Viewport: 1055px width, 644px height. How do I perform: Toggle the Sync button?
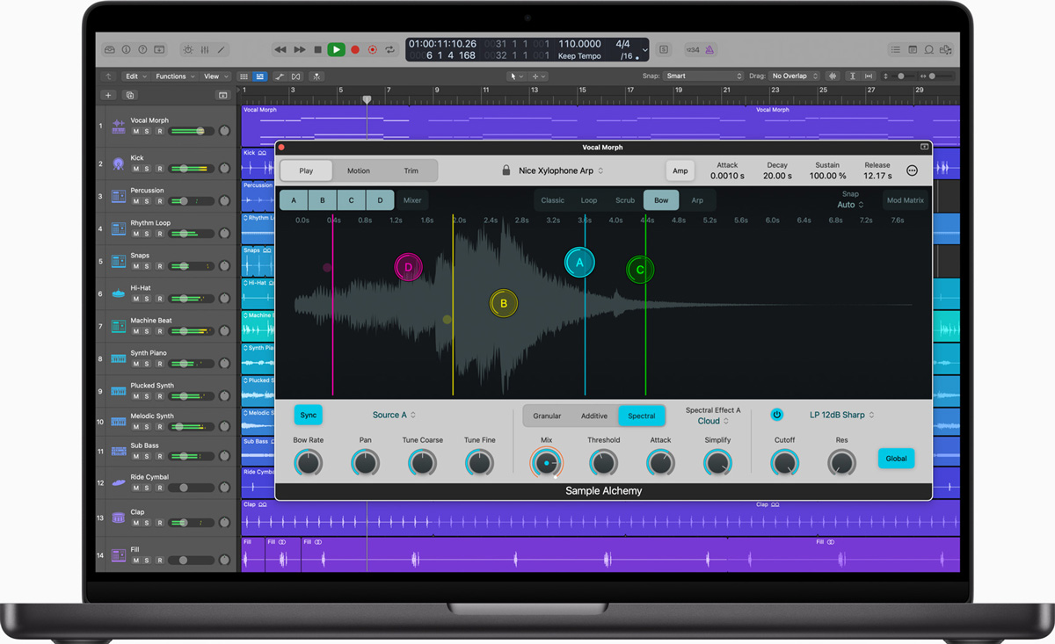[x=309, y=415]
